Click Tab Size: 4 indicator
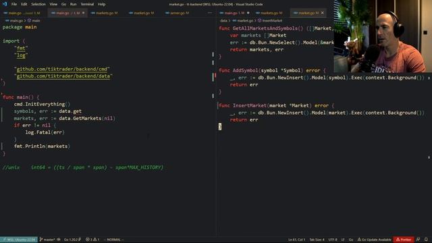The image size is (432, 243). [x=317, y=240]
